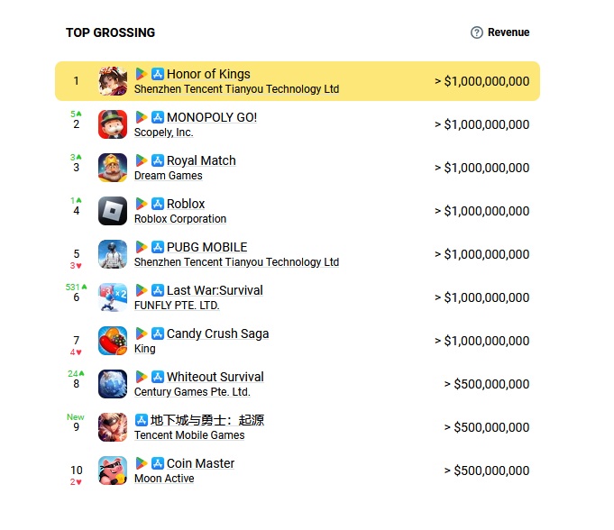The height and width of the screenshot is (530, 614).
Task: Click the App Store icon beside 地下城与勇士
Action: 142,420
